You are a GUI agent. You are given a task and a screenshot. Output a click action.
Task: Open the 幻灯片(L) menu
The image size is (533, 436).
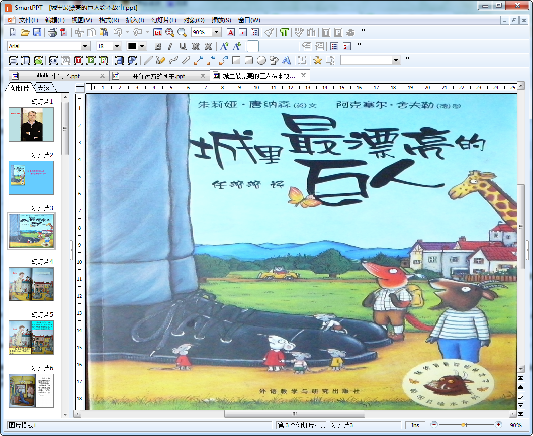(x=164, y=20)
